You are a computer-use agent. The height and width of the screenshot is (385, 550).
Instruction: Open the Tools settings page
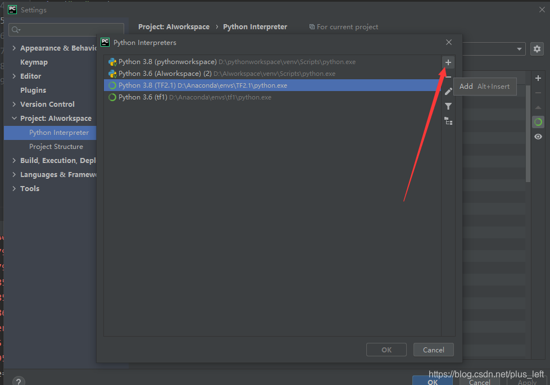[30, 188]
